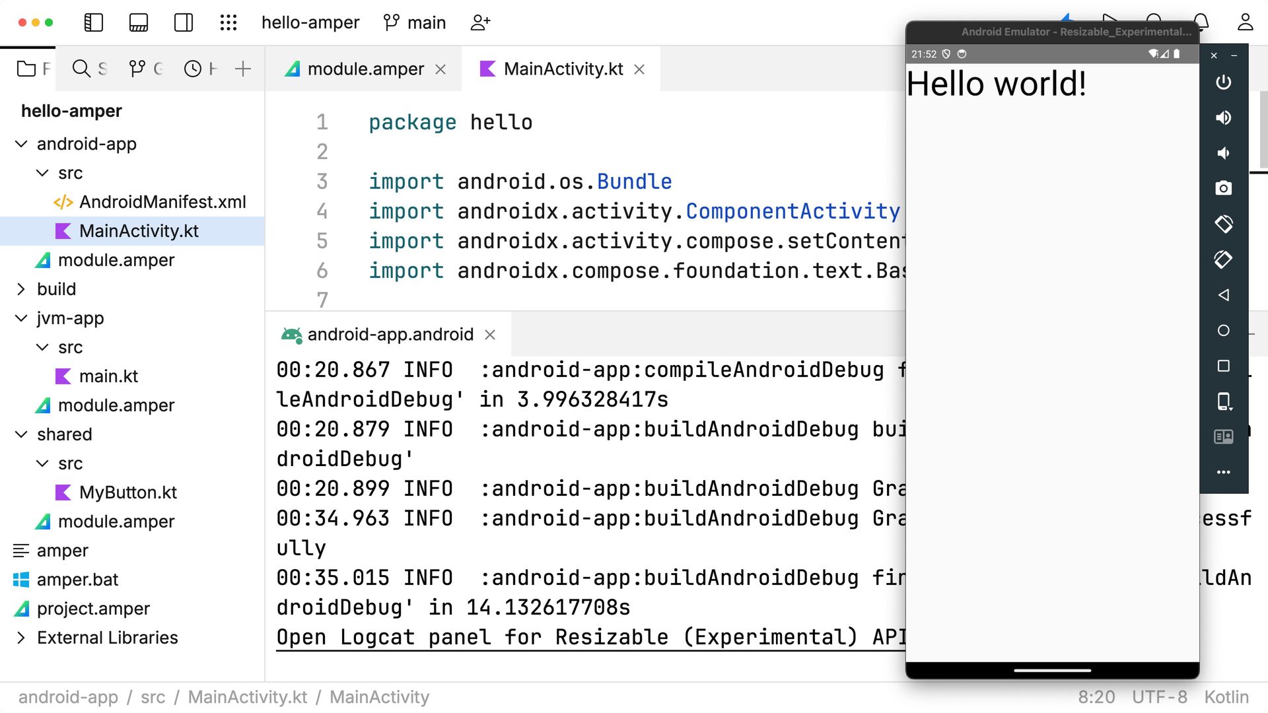Click the ComponentActivity import in editor

click(793, 211)
